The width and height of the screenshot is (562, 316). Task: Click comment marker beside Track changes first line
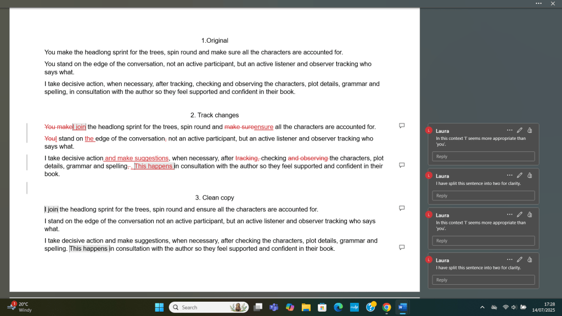402,126
